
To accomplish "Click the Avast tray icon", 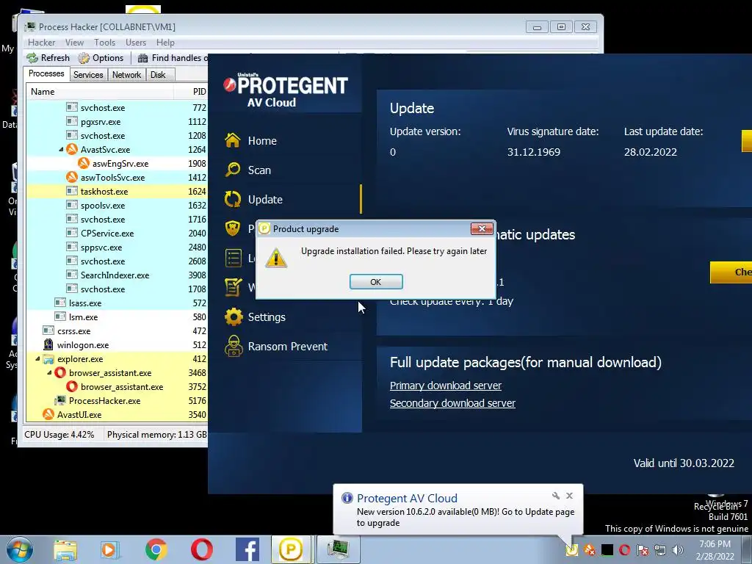I will 590,549.
